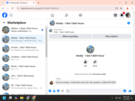The width and height of the screenshot is (135, 101).
Task: Open the Notifications bell
Action: click(x=122, y=15)
